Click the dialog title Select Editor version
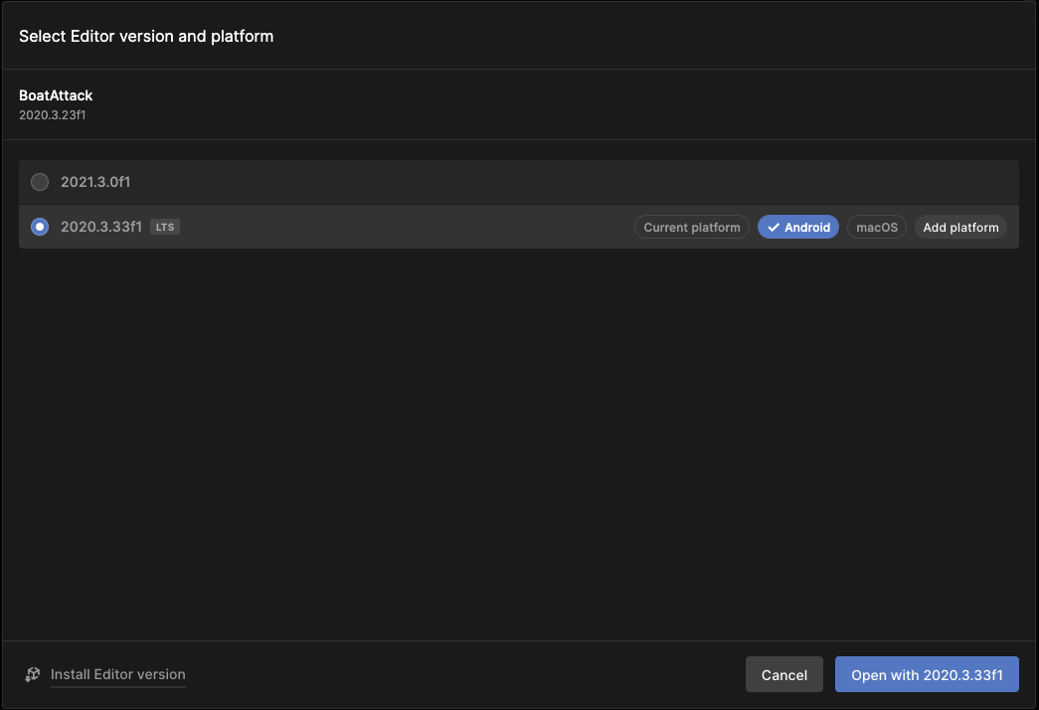 click(146, 36)
